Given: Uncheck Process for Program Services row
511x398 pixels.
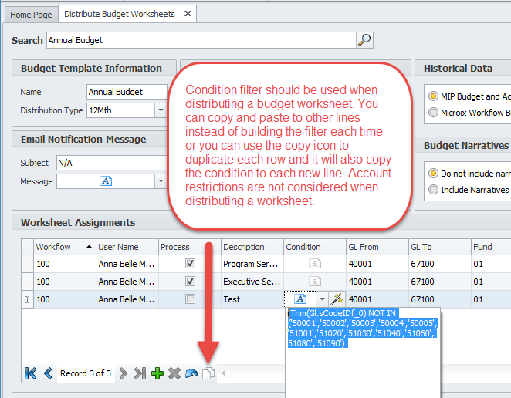Looking at the screenshot, I should coord(190,264).
